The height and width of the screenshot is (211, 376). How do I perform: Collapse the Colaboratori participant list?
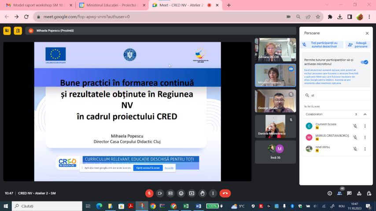(365, 114)
